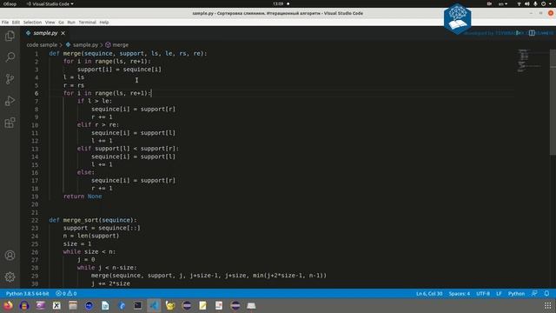
Task: Open the PDF document viewer dock icon
Action: pos(219,305)
